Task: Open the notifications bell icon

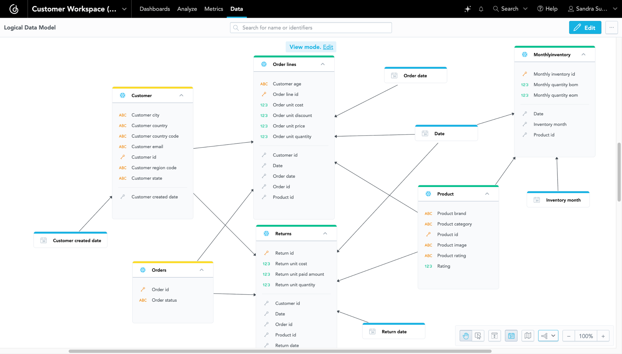Action: pyautogui.click(x=481, y=9)
